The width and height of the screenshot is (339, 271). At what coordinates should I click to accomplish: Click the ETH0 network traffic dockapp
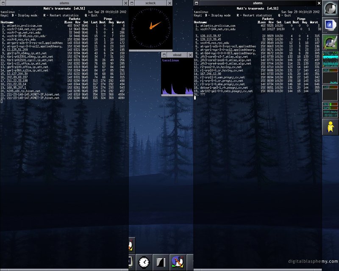(x=331, y=59)
